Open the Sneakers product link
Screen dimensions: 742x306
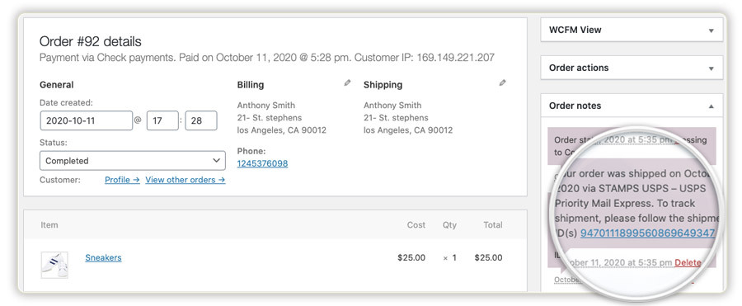coord(103,257)
